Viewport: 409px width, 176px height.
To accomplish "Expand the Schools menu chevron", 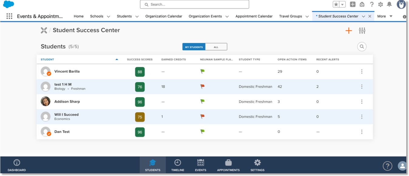I will coord(108,17).
